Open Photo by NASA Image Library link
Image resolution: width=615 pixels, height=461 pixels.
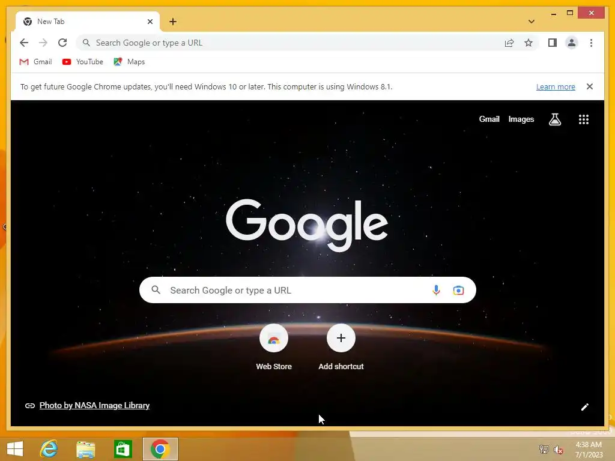[94, 405]
